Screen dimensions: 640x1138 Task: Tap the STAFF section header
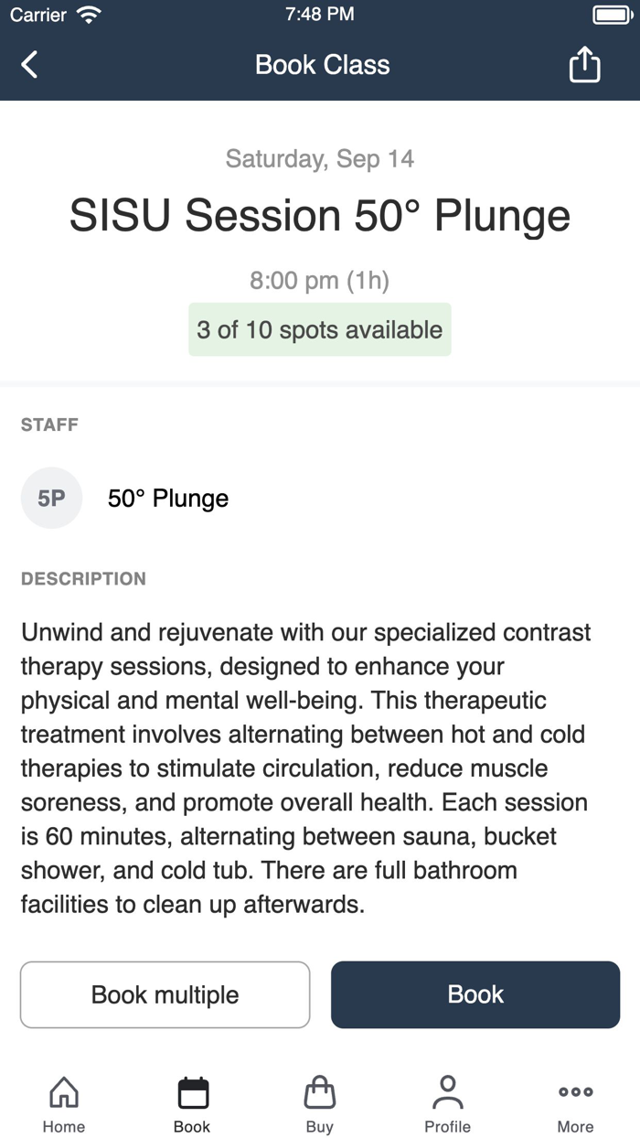coord(49,424)
